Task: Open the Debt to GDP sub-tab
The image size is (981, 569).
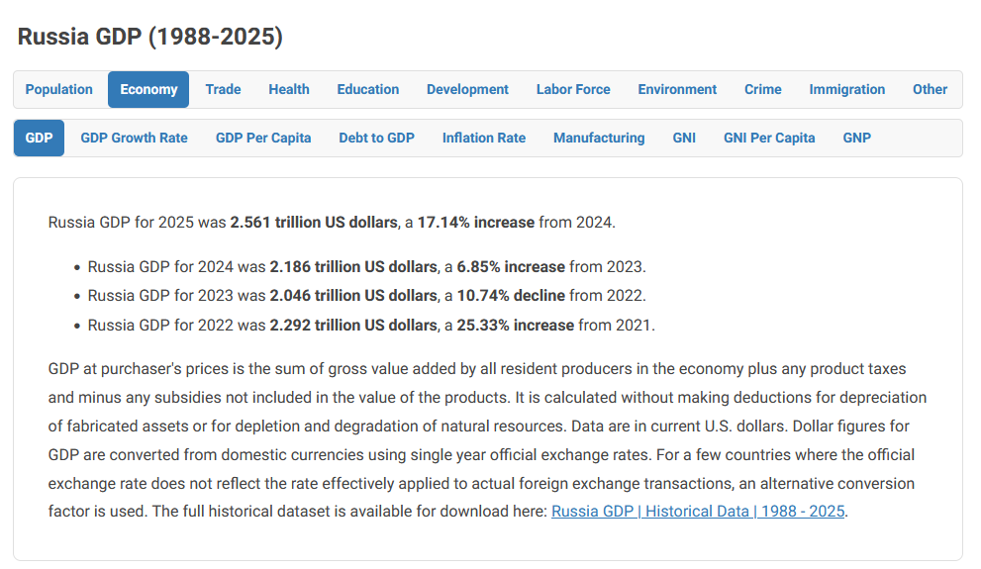Action: [376, 138]
